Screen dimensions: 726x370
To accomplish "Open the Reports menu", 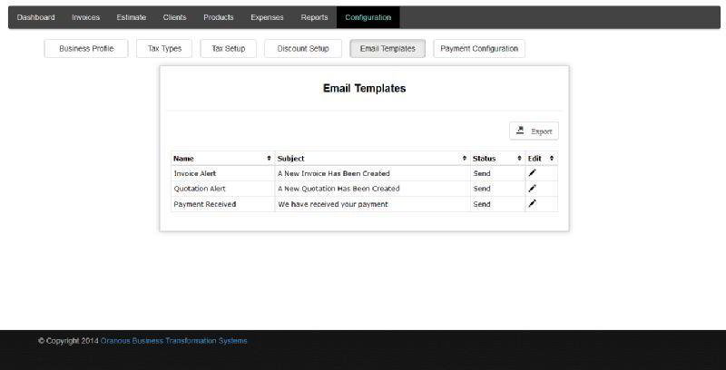I will click(x=314, y=17).
